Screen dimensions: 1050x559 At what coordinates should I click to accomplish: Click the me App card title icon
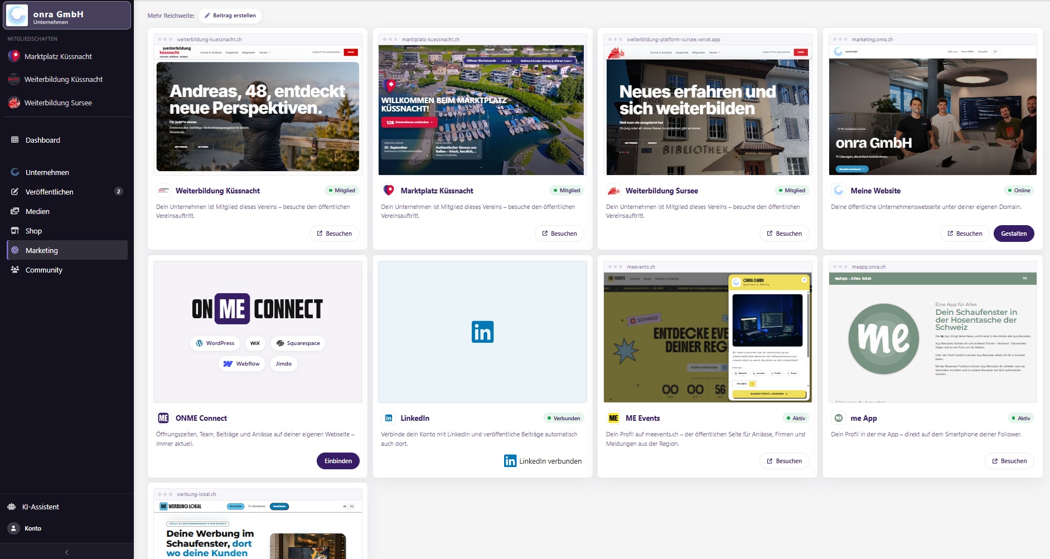(x=839, y=418)
